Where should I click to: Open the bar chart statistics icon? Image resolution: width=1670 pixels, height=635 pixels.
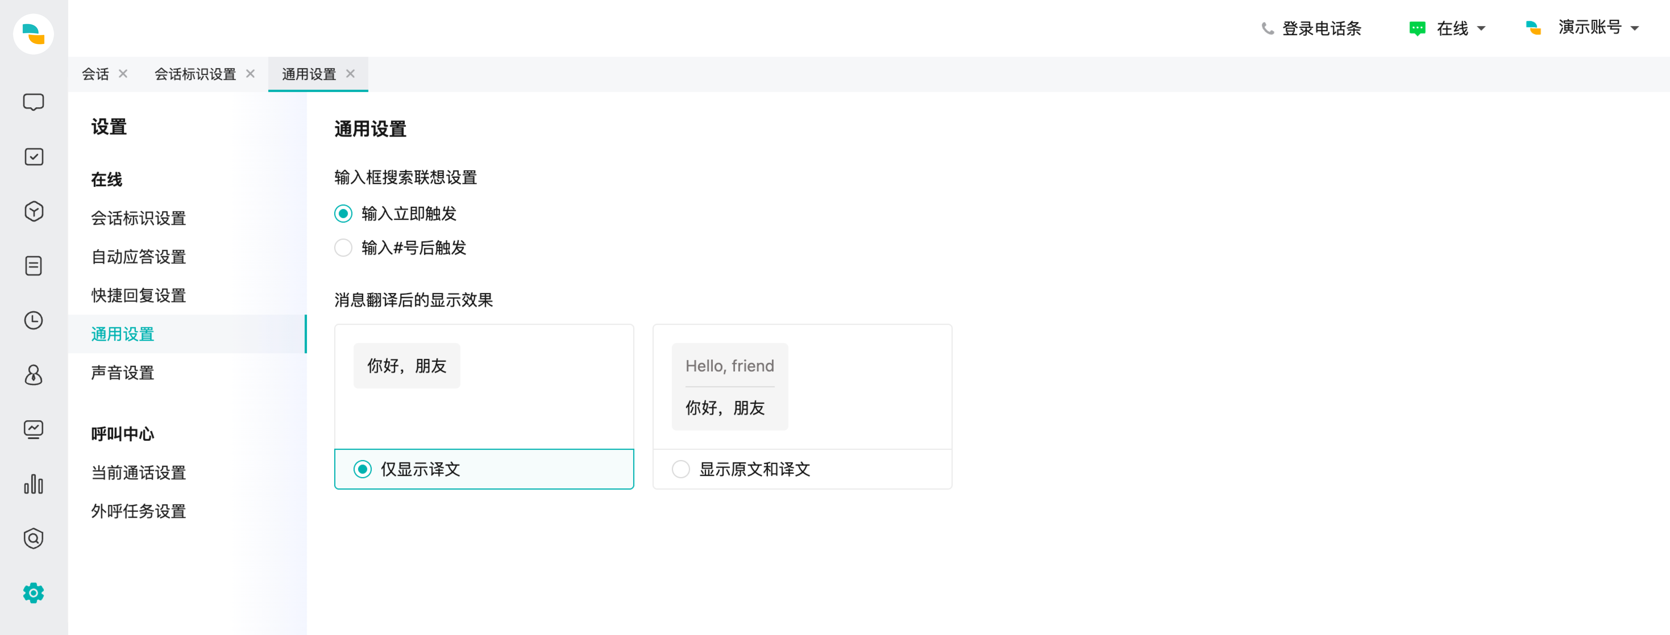pos(33,484)
